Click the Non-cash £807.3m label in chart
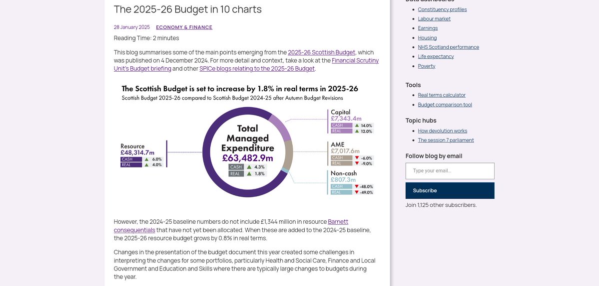 (344, 176)
